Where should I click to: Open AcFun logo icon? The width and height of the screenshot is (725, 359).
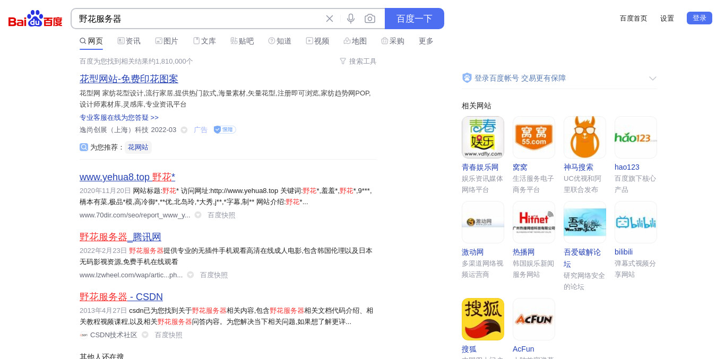tap(534, 319)
